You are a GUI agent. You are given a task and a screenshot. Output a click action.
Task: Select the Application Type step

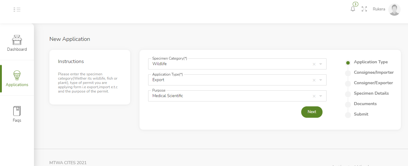pyautogui.click(x=370, y=62)
